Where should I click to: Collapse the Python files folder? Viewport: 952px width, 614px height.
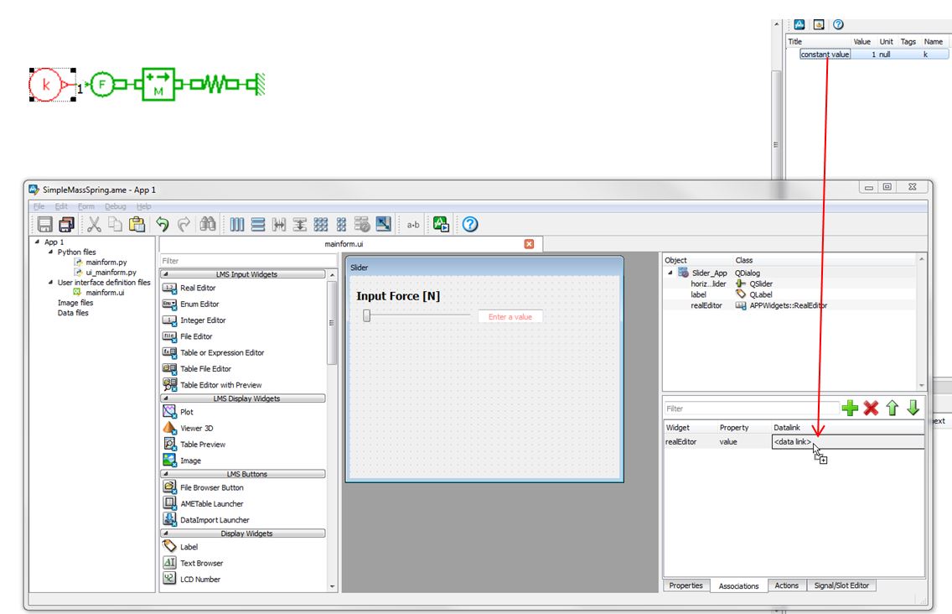[x=50, y=252]
